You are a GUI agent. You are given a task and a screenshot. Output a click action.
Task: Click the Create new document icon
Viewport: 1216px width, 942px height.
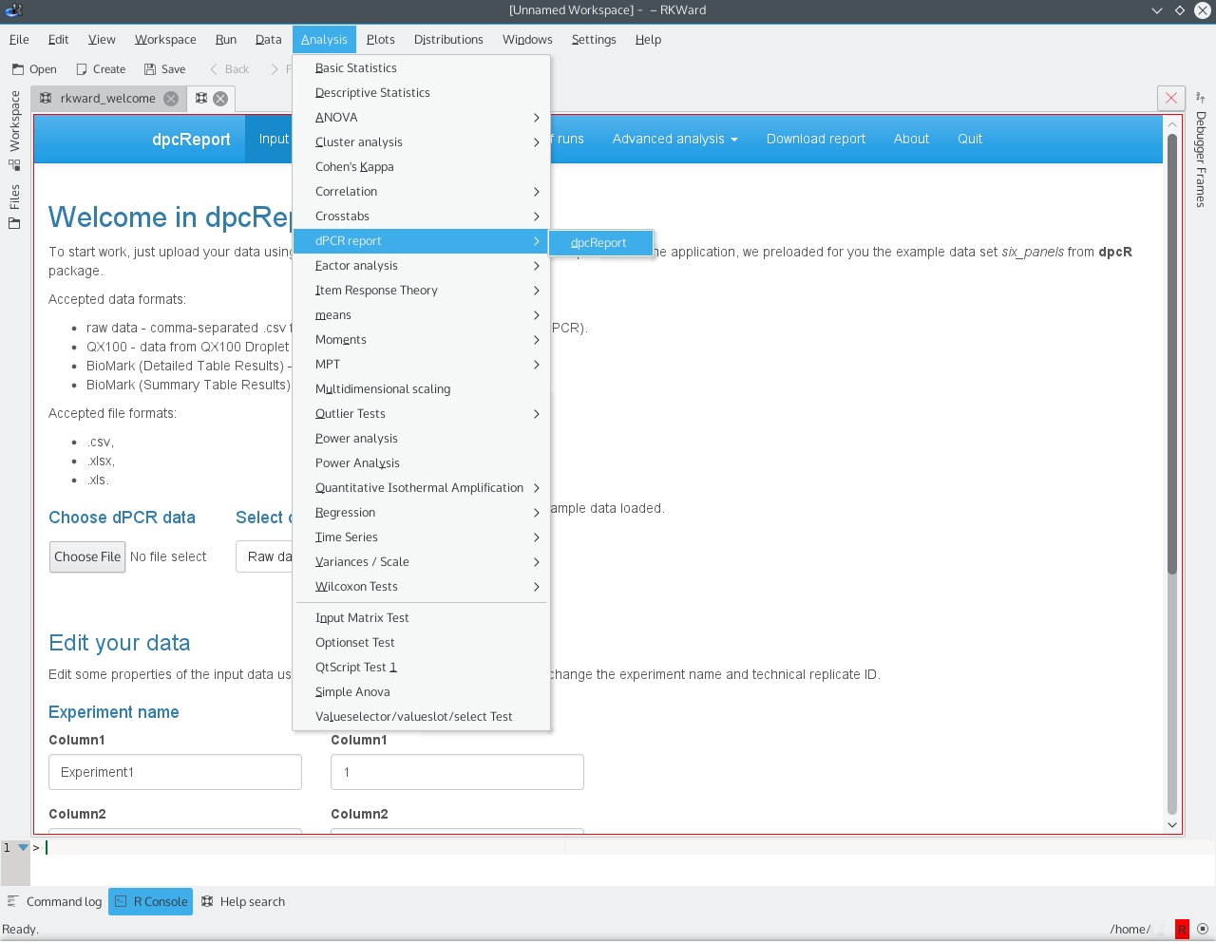pyautogui.click(x=82, y=69)
